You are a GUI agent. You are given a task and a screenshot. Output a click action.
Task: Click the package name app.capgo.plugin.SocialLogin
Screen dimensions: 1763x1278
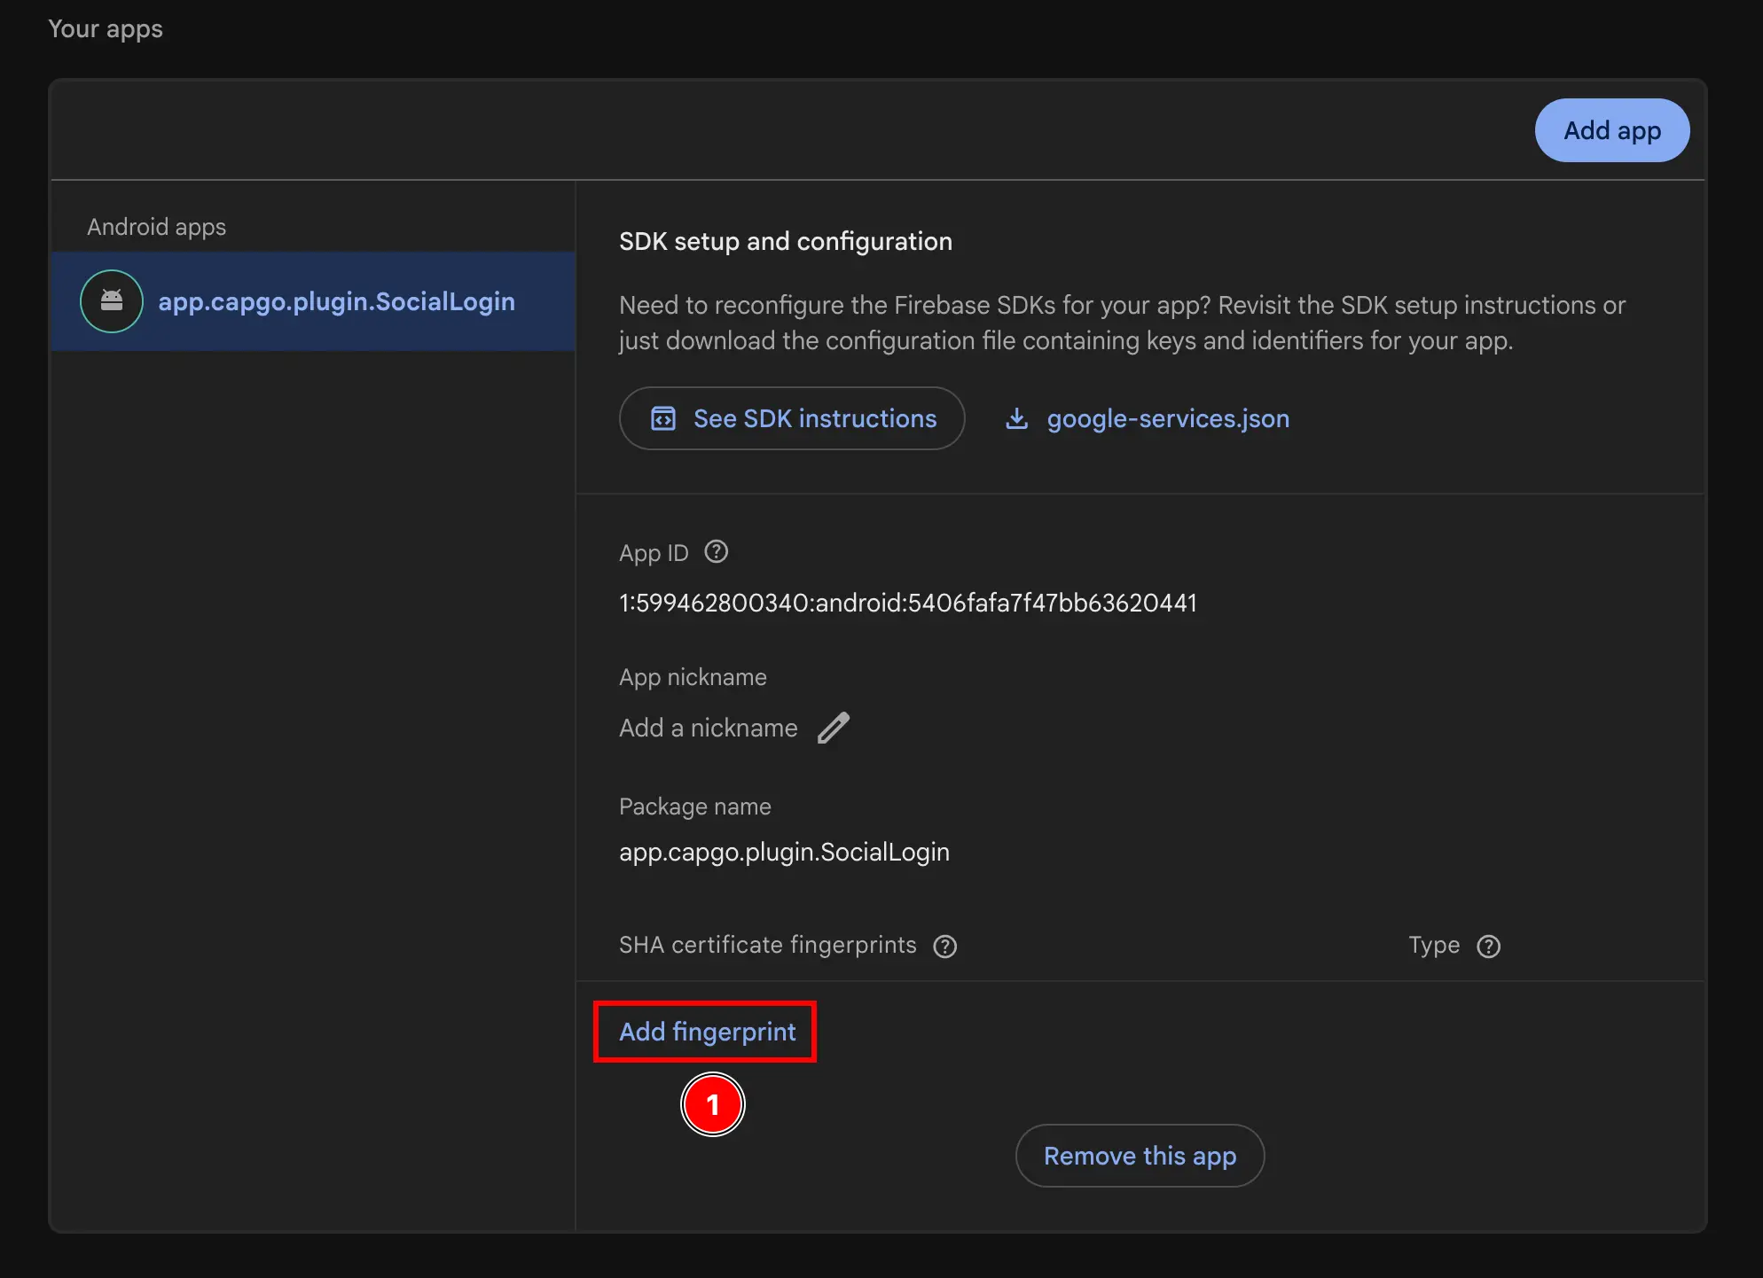784,852
